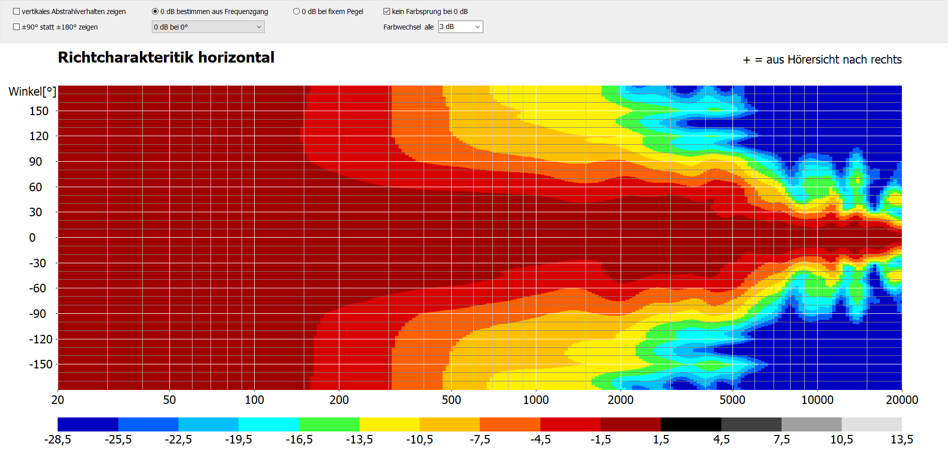Click the green legend swatch right of -16,5
This screenshot has height=457, width=948.
pyautogui.click(x=329, y=424)
